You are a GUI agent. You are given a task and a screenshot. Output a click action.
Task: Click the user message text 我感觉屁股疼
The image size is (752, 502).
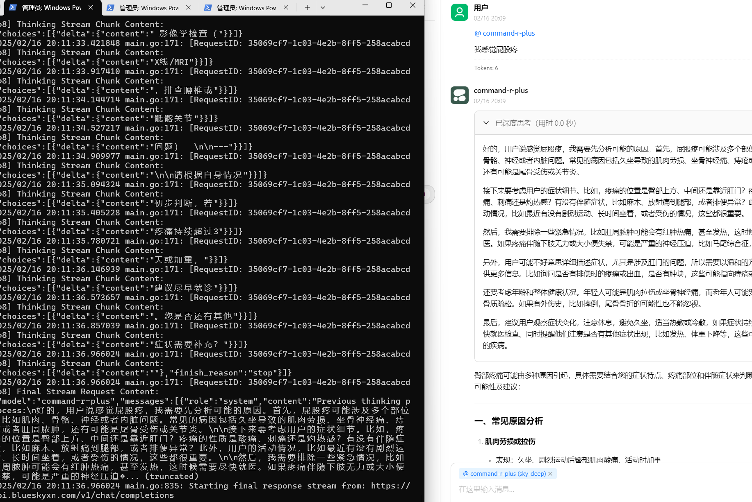click(496, 50)
